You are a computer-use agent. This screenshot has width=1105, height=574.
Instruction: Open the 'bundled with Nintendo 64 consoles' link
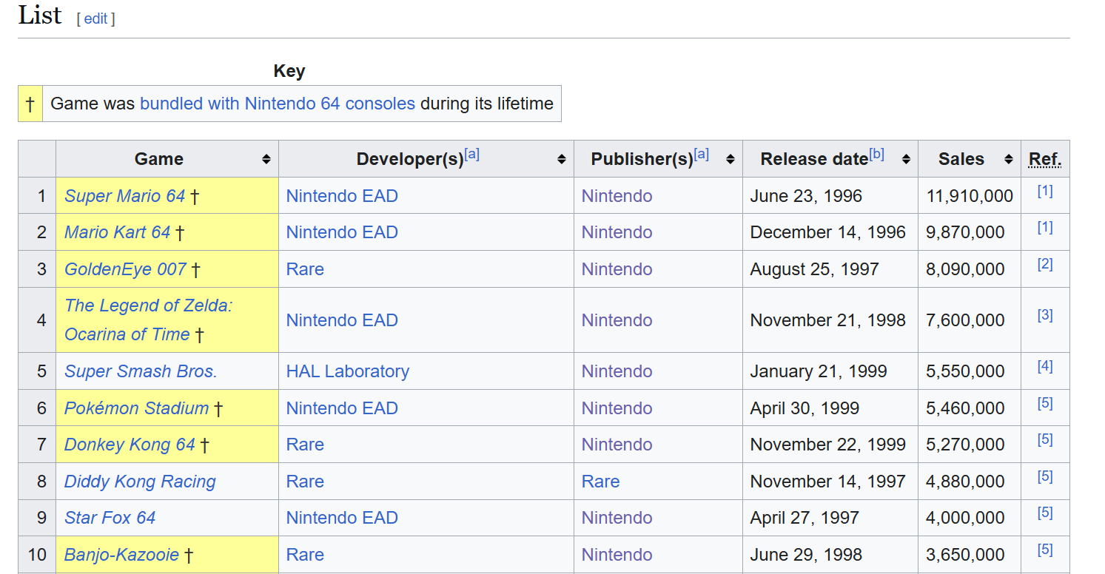tap(278, 104)
